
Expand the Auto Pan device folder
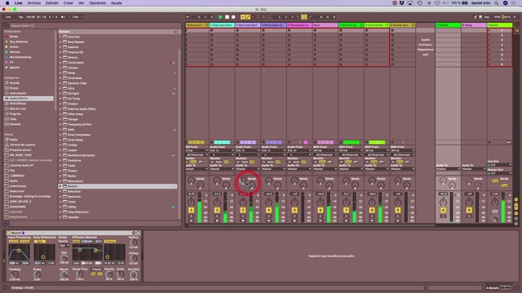60,37
